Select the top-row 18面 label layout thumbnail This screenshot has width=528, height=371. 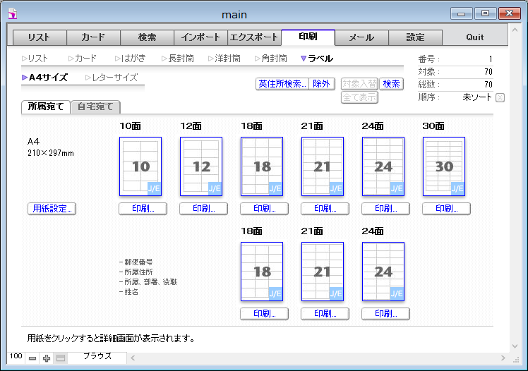click(262, 166)
